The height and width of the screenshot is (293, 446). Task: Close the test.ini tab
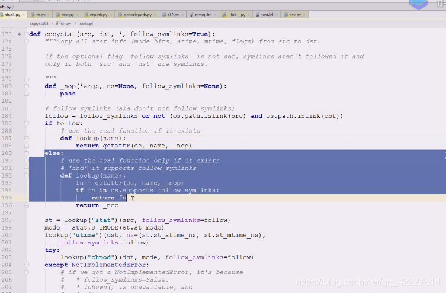pyautogui.click(x=277, y=15)
